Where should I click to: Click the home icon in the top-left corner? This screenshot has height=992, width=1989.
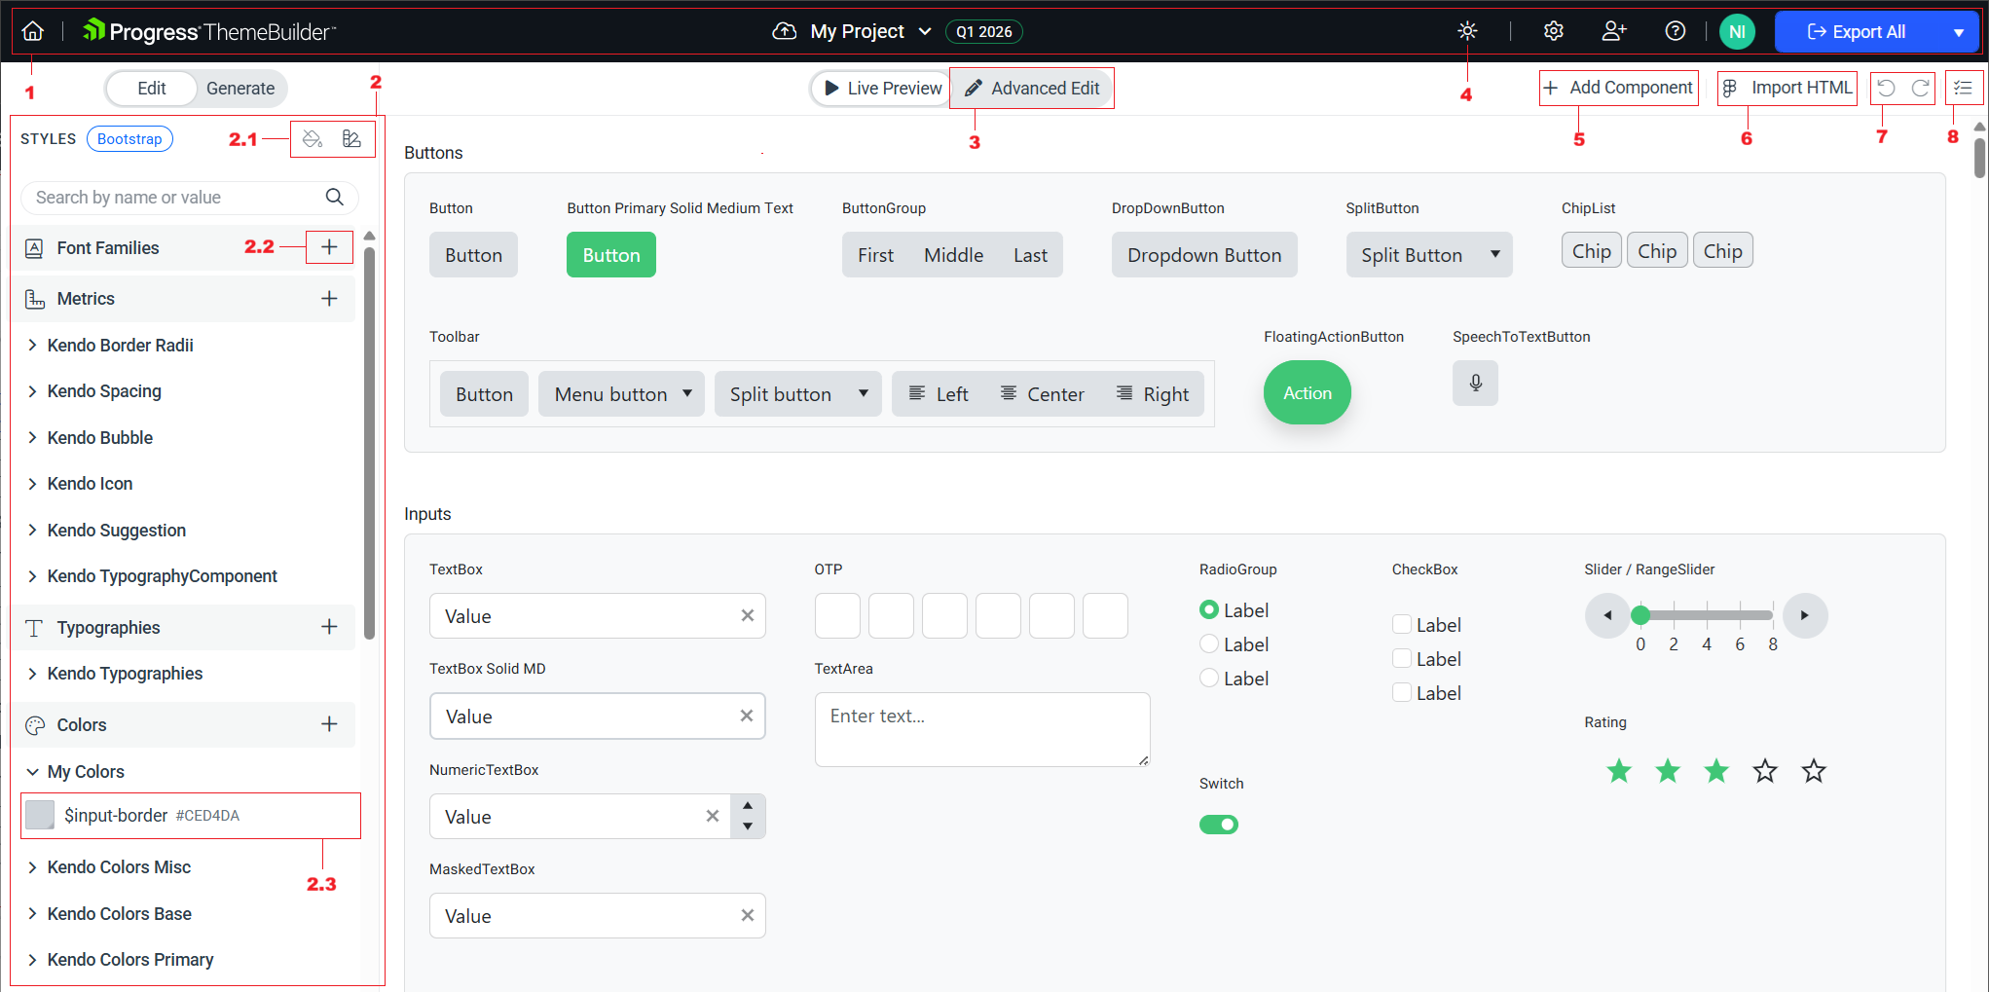coord(32,30)
